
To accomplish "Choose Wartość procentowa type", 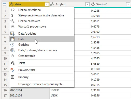I will click(41, 27).
